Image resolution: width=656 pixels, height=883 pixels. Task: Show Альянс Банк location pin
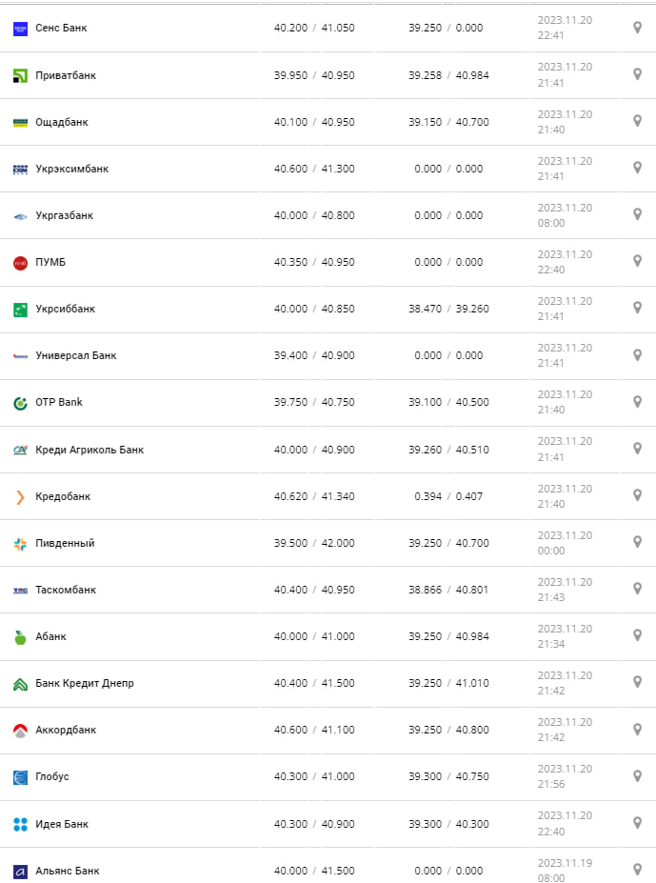pyautogui.click(x=638, y=869)
